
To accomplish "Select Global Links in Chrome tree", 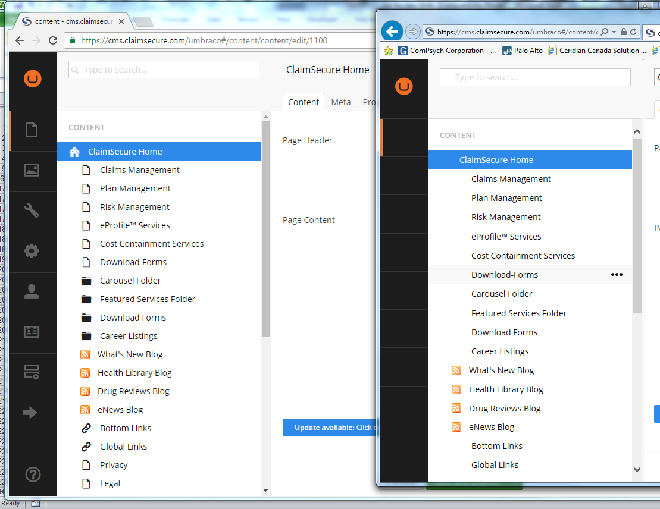I will 123,447.
